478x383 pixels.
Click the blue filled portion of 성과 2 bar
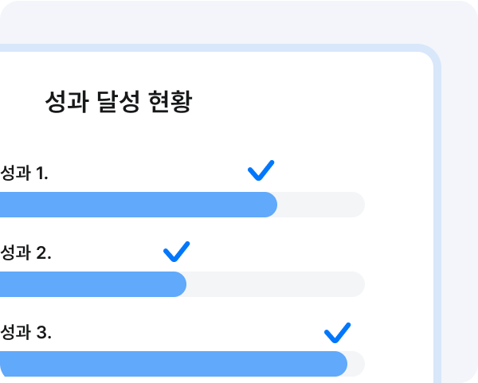pyautogui.click(x=88, y=284)
